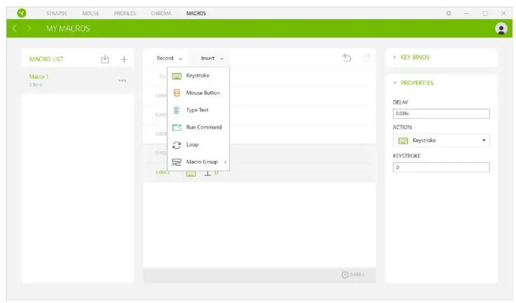Image resolution: width=516 pixels, height=303 pixels.
Task: Switch to the PROFILES tab
Action: pos(125,13)
